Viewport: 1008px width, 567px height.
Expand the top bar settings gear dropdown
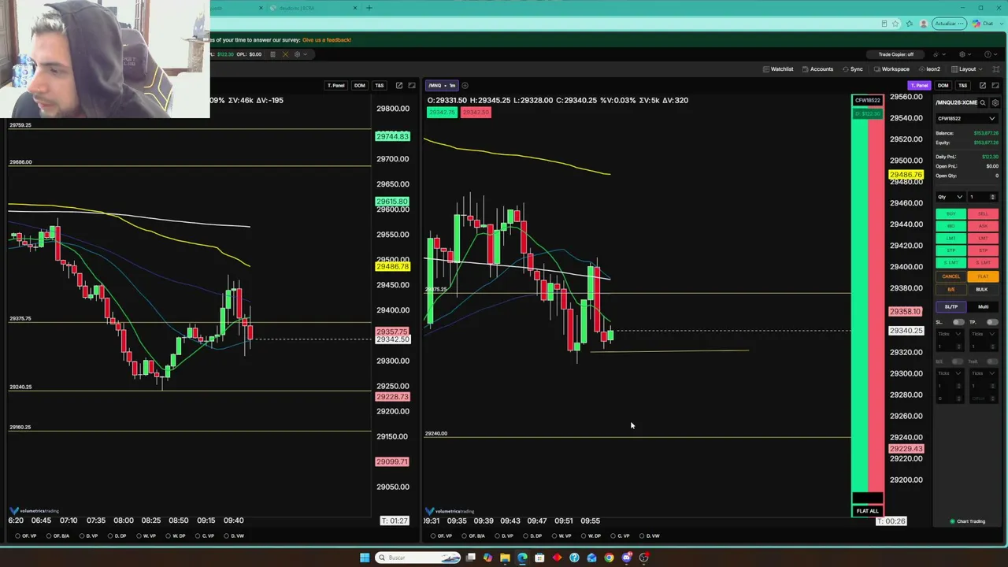[965, 54]
